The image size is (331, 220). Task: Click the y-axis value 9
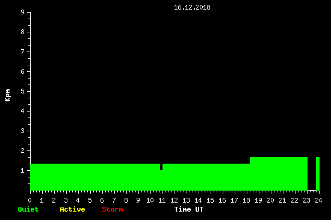tap(22, 12)
